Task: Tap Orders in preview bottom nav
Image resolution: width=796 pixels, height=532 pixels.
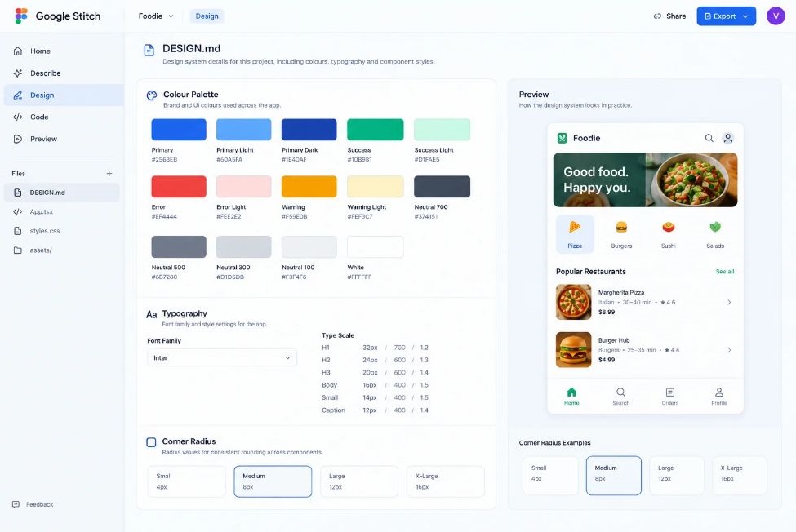Action: [x=670, y=396]
